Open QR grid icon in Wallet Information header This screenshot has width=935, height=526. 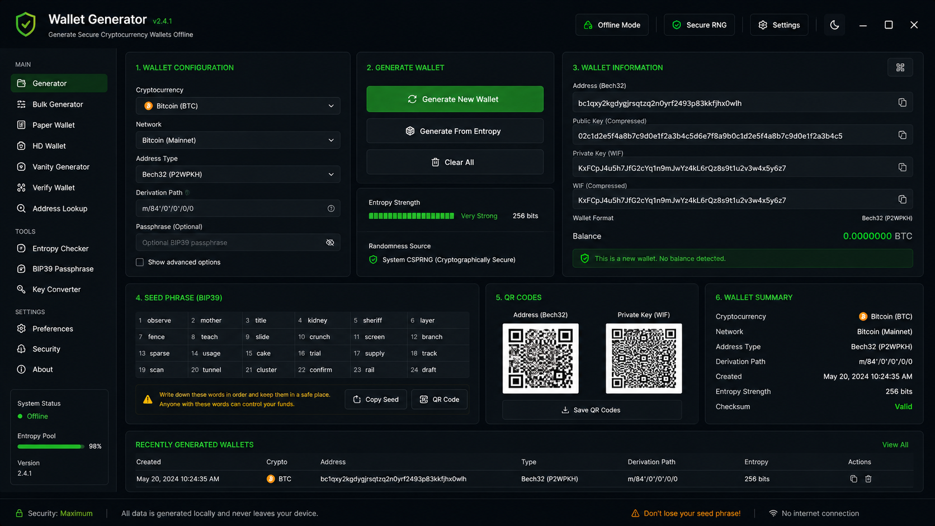pyautogui.click(x=900, y=68)
